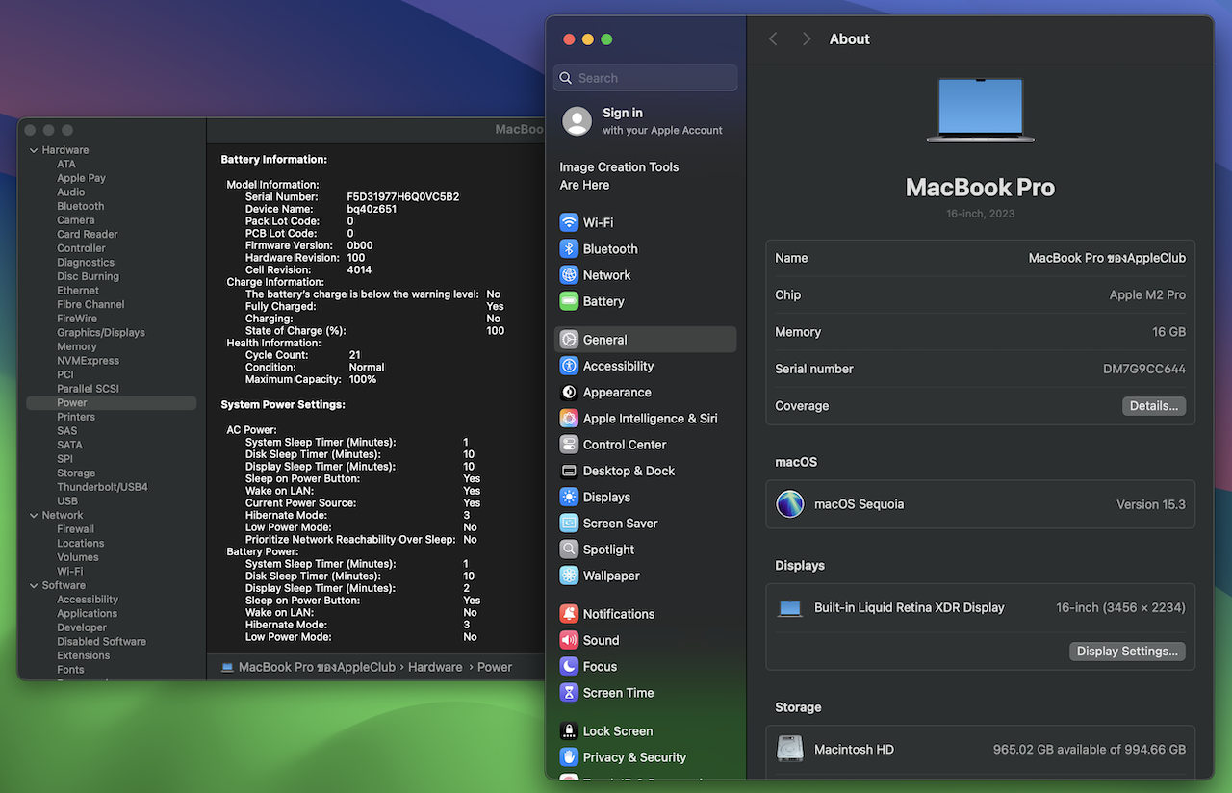Select Camera in hardware list
1232x793 pixels.
[75, 220]
